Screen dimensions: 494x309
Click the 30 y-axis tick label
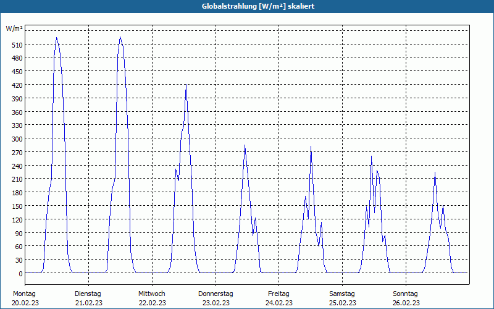(19, 260)
